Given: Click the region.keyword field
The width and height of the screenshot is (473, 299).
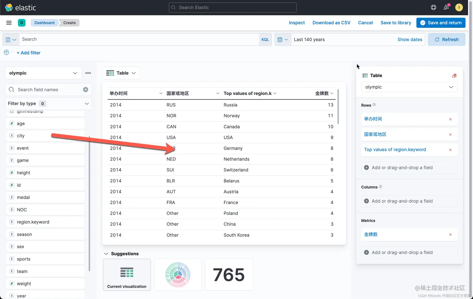Looking at the screenshot, I should coord(45,222).
